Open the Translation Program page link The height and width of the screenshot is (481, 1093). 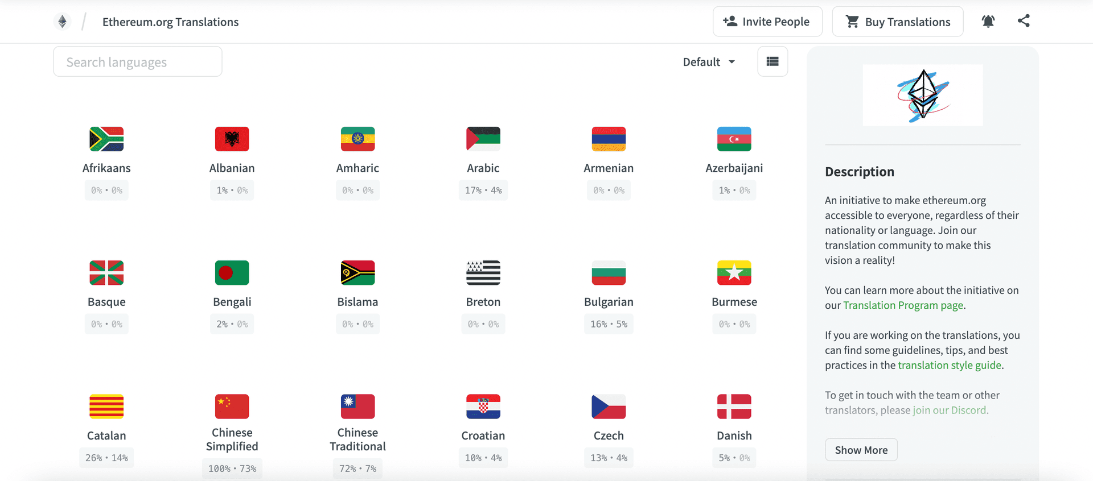902,305
